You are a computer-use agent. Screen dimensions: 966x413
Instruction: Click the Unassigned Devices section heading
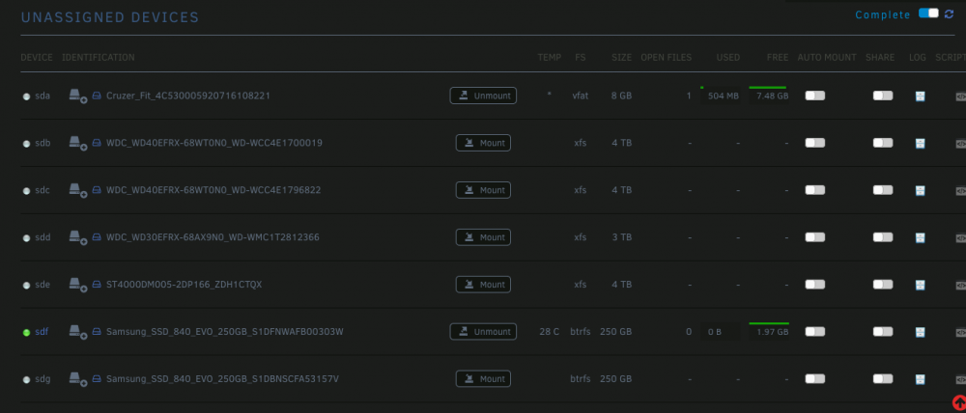(110, 17)
